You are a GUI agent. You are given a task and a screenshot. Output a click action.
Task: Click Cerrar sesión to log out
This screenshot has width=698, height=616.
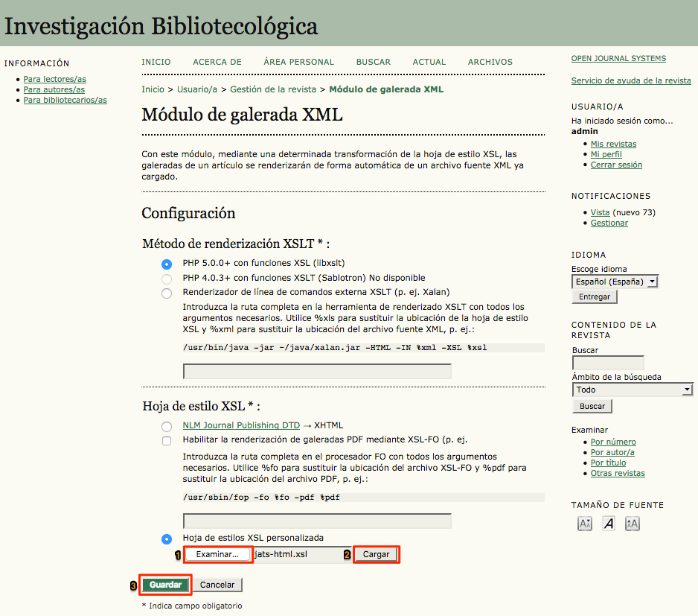coord(616,164)
